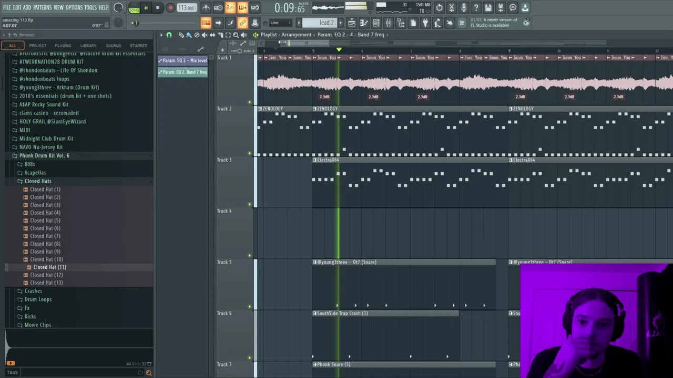Open the plugin picker plug icon
673x378 pixels.
[x=425, y=23]
